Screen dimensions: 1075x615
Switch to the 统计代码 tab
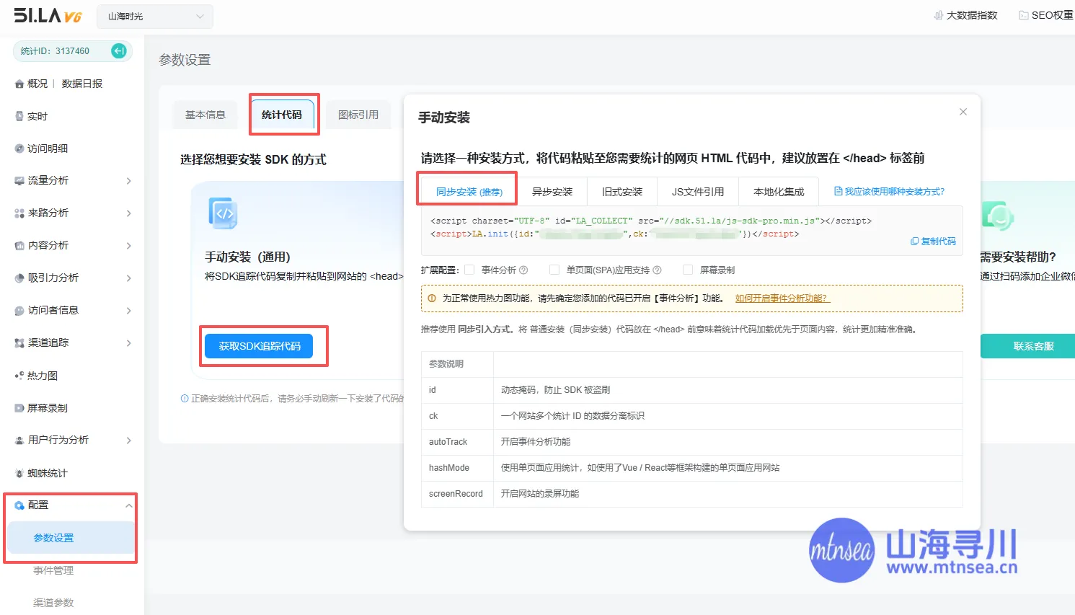pyautogui.click(x=282, y=115)
